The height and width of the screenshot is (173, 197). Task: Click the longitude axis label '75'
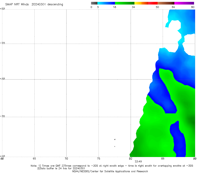(98, 159)
